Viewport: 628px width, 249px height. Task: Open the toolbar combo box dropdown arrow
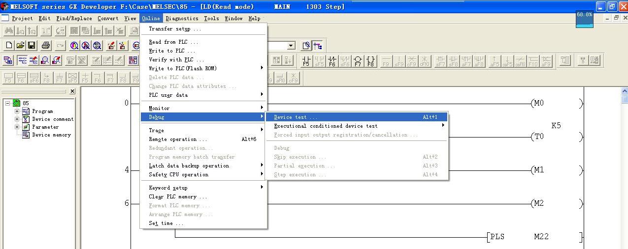point(291,46)
